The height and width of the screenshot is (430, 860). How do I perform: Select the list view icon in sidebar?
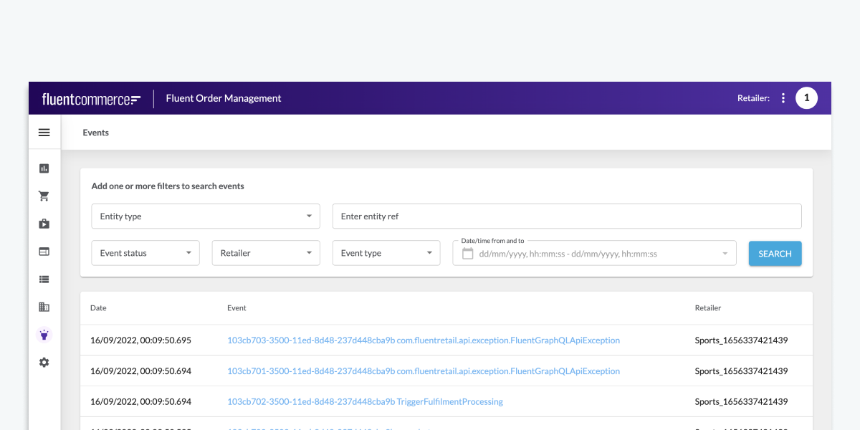(x=44, y=279)
